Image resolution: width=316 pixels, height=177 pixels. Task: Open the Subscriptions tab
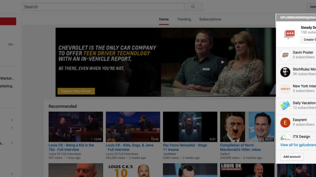(x=210, y=19)
